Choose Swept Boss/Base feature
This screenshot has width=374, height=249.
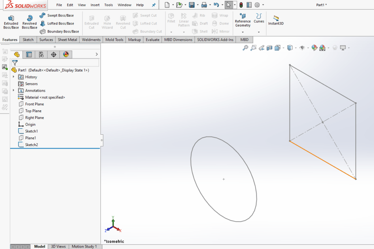coord(57,15)
